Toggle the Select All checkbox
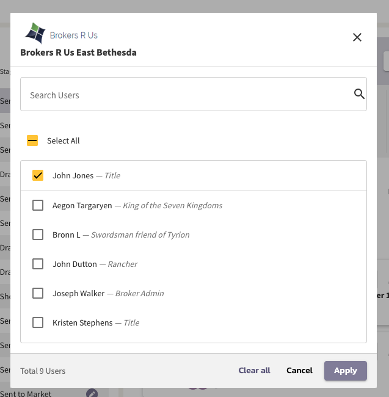This screenshot has height=397, width=389. pyautogui.click(x=32, y=140)
